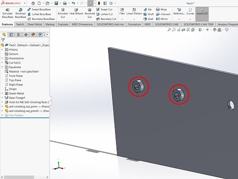The height and width of the screenshot is (179, 238).
Task: Open a file using the Open icon
Action: pyautogui.click(x=48, y=3)
